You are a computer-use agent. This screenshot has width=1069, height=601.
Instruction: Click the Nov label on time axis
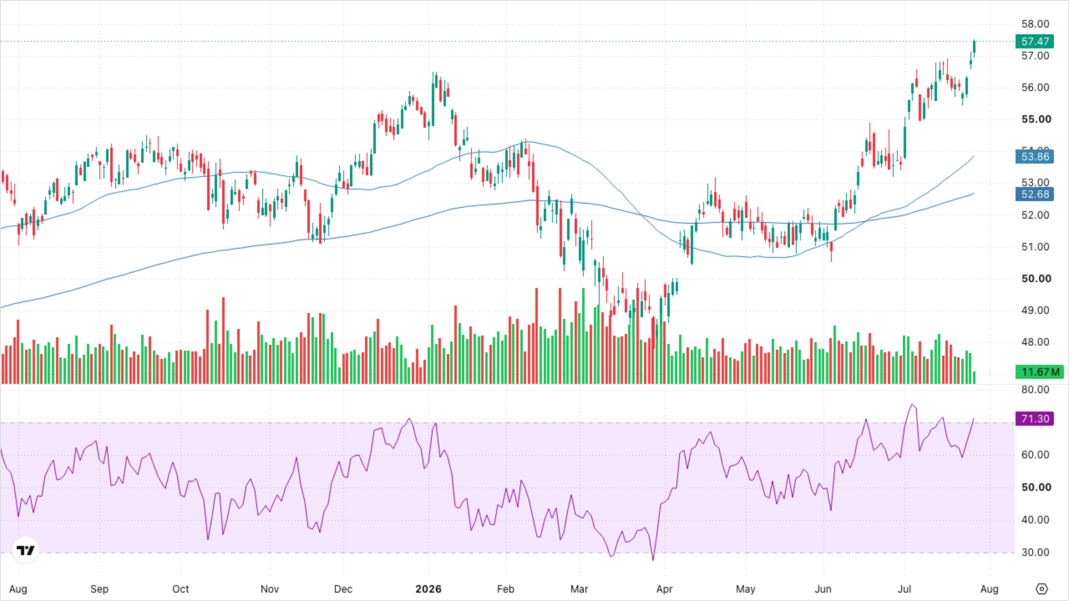point(270,589)
